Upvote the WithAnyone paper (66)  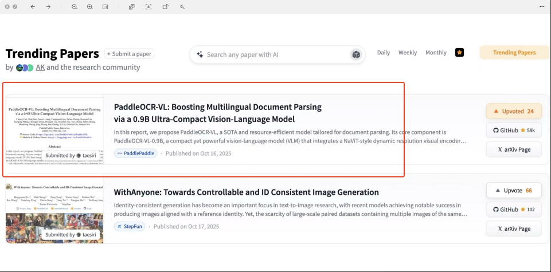[x=514, y=191]
